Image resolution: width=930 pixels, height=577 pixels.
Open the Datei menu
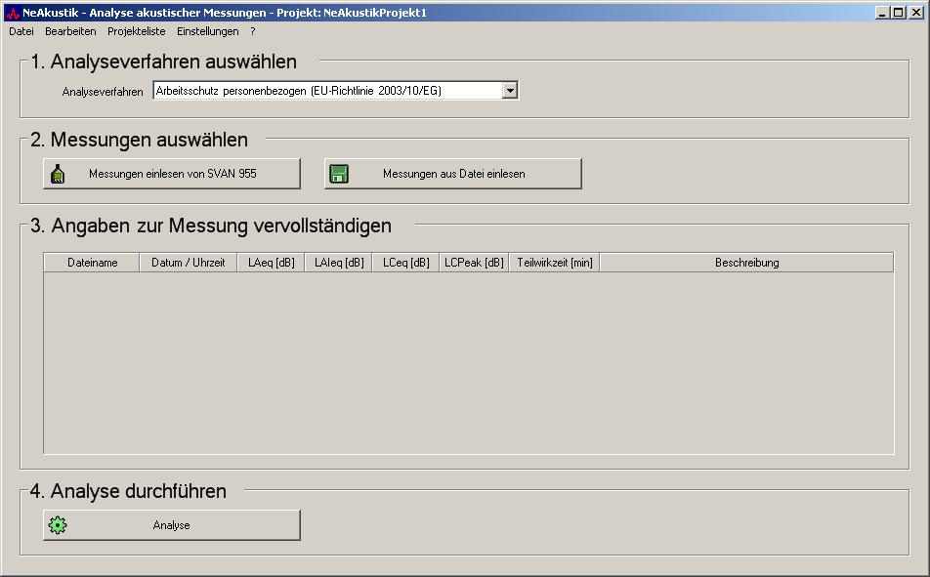pyautogui.click(x=21, y=31)
